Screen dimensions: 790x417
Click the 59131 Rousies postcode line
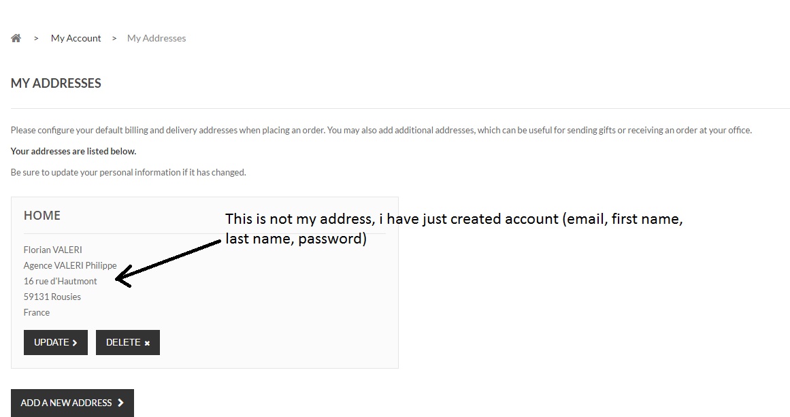[x=52, y=297]
